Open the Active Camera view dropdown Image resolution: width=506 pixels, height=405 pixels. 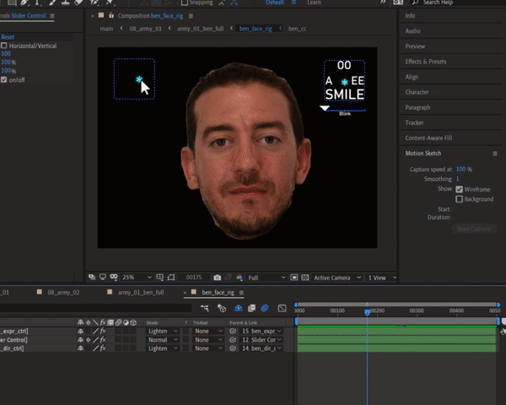coord(336,277)
